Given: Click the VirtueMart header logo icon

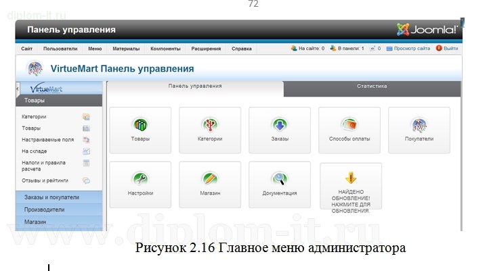Looking at the screenshot, I should coord(35,68).
